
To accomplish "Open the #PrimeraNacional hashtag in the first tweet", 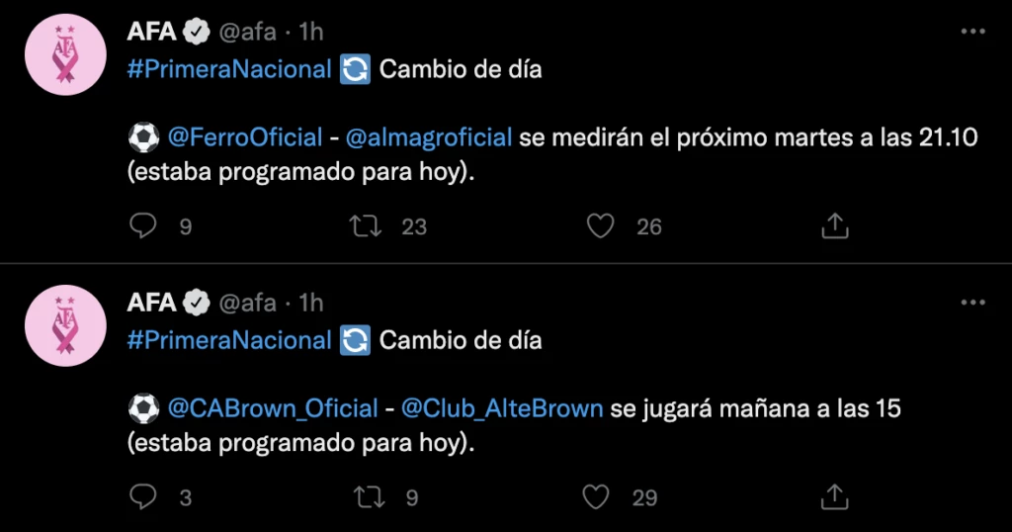I will click(229, 70).
